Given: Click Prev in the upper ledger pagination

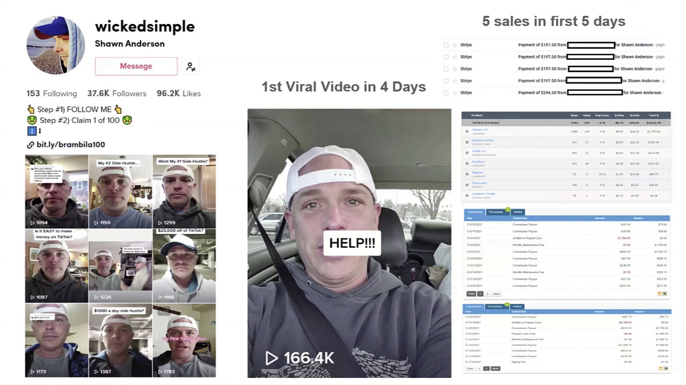Looking at the screenshot, I should pyautogui.click(x=471, y=294).
